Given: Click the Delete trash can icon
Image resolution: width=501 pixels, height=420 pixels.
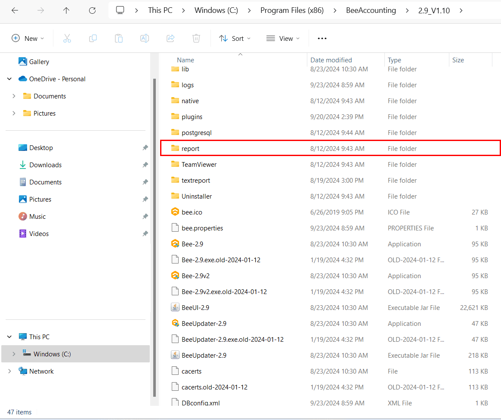Looking at the screenshot, I should [x=196, y=38].
